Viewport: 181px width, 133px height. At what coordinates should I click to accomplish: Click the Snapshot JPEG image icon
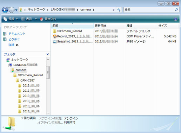click(55, 42)
